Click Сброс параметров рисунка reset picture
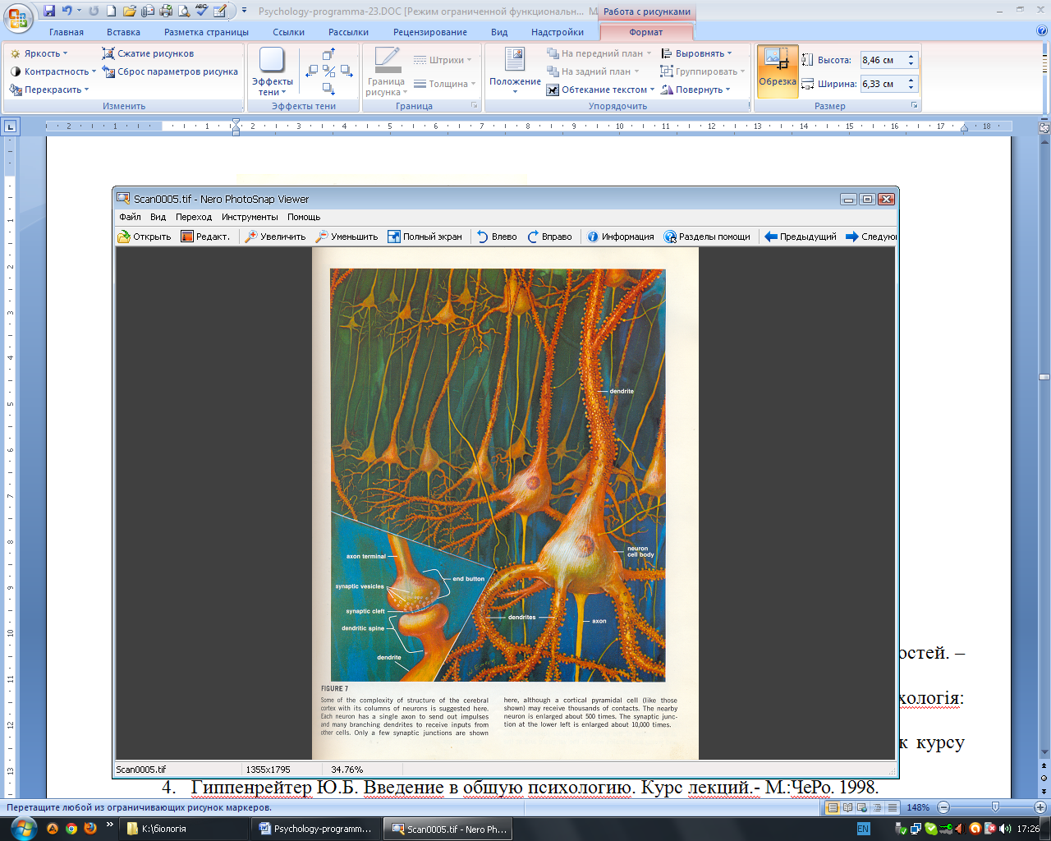The image size is (1051, 841). click(x=170, y=71)
